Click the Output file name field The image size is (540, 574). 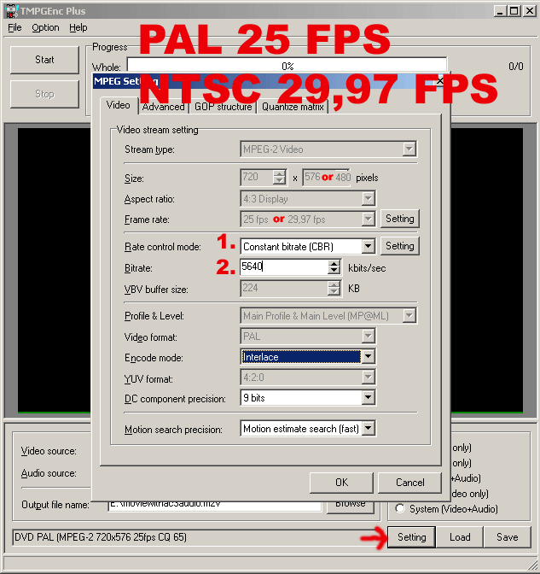click(215, 505)
